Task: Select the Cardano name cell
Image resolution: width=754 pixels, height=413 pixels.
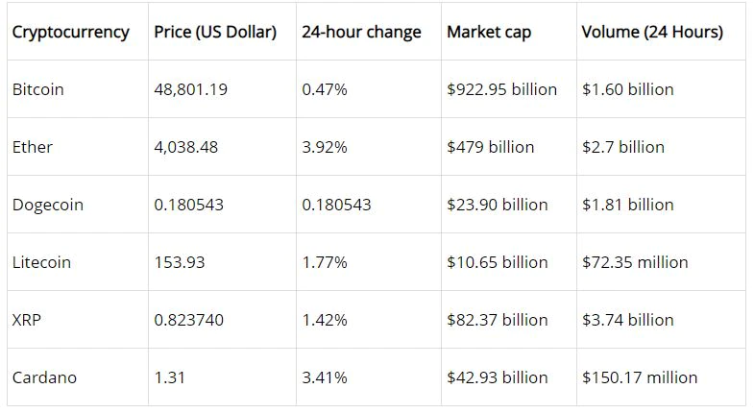Action: click(44, 377)
